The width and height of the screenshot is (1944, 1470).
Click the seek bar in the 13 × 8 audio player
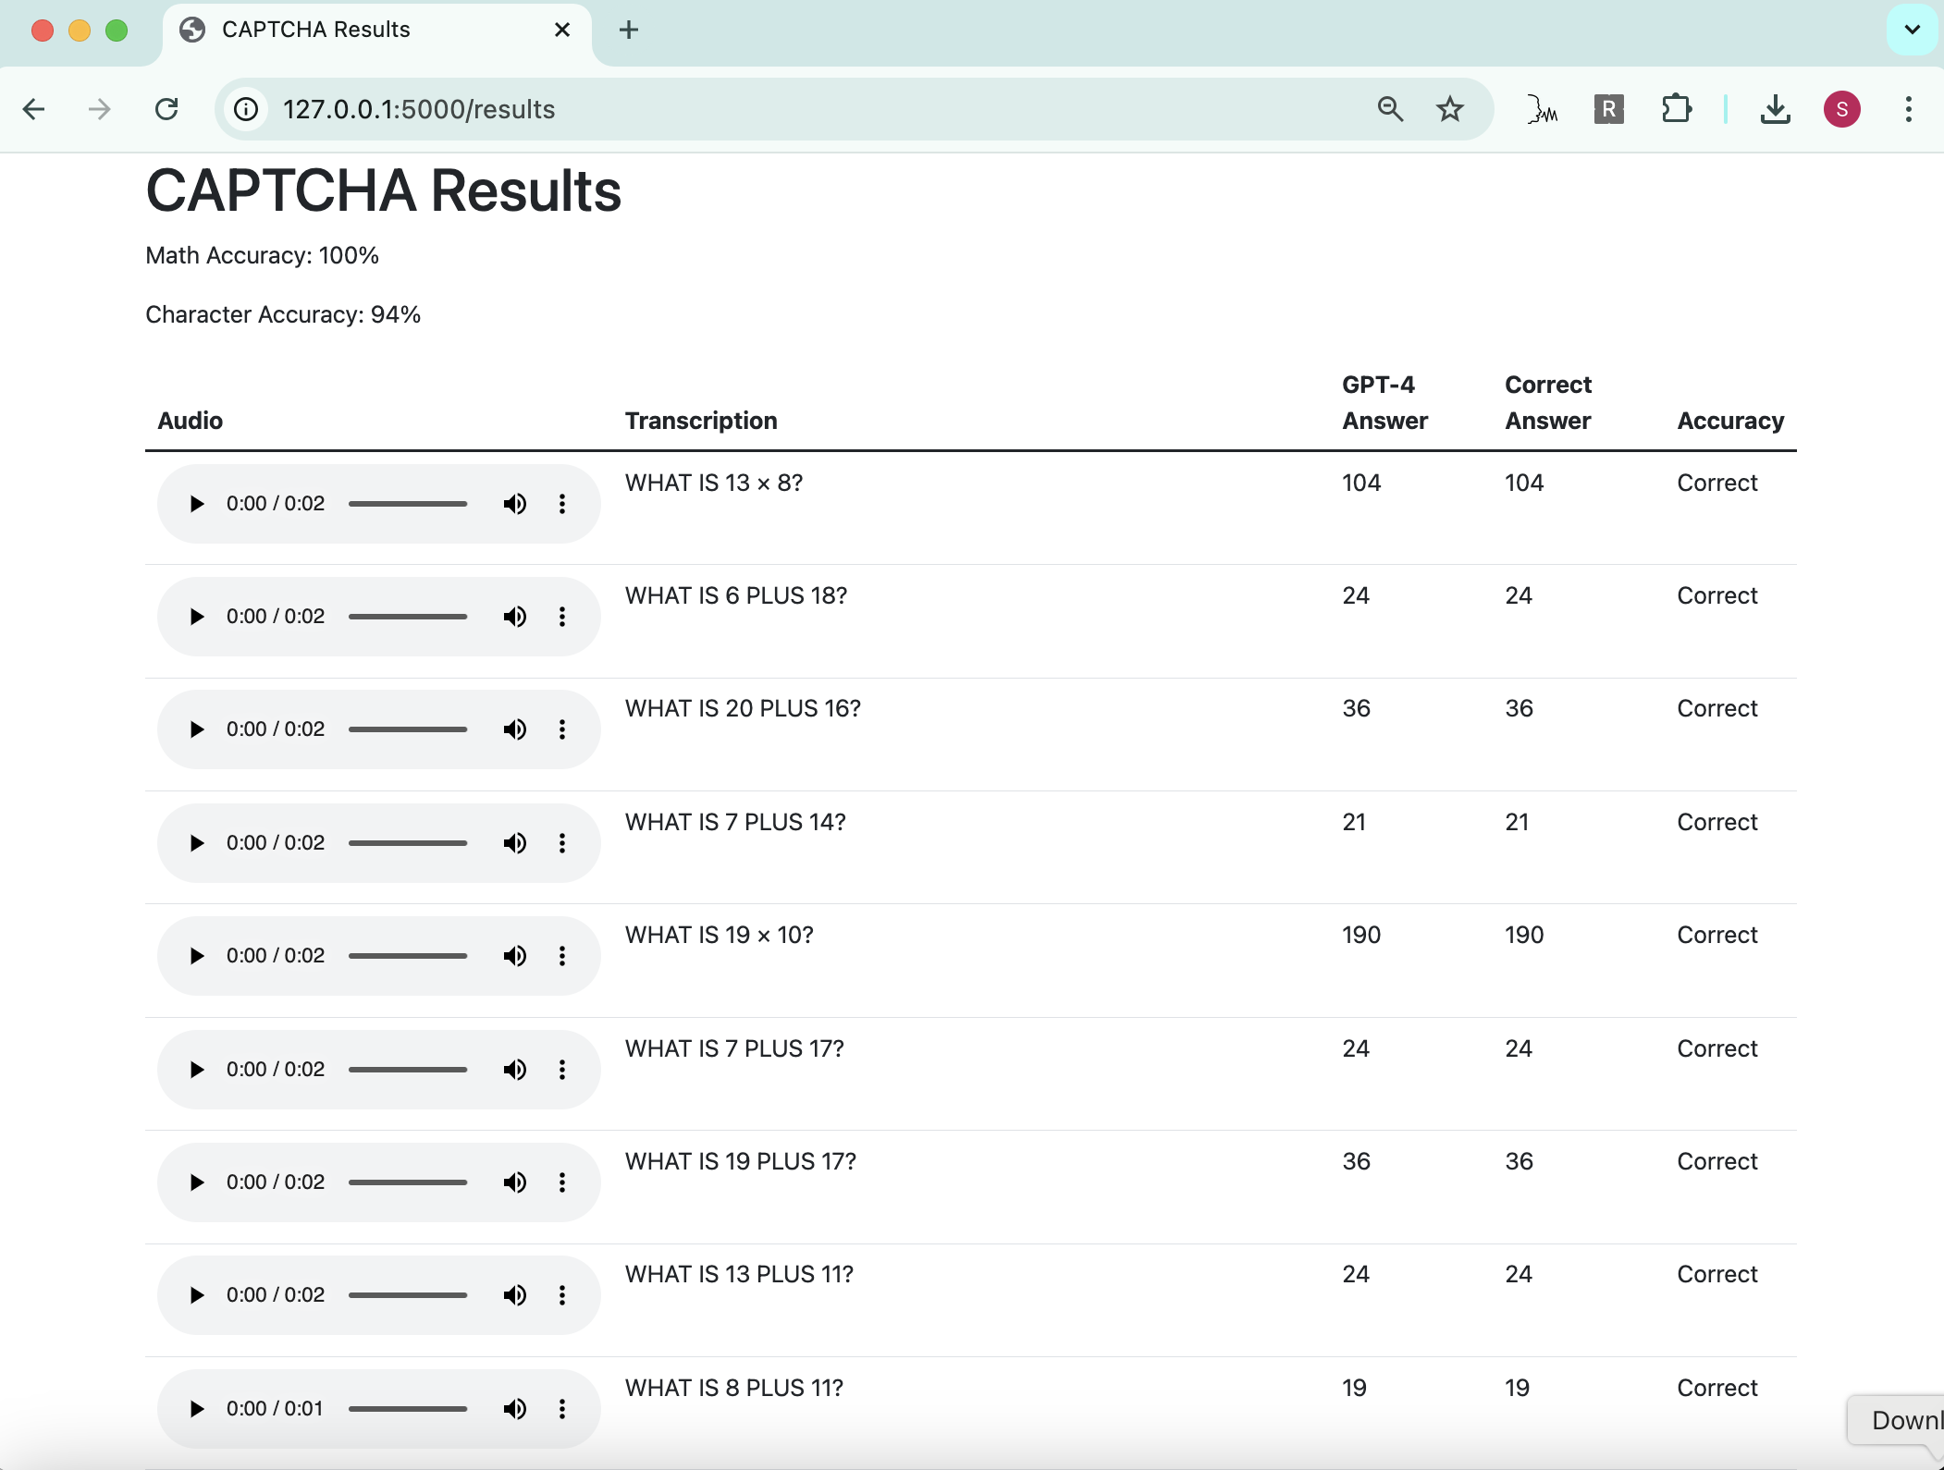[x=408, y=504]
